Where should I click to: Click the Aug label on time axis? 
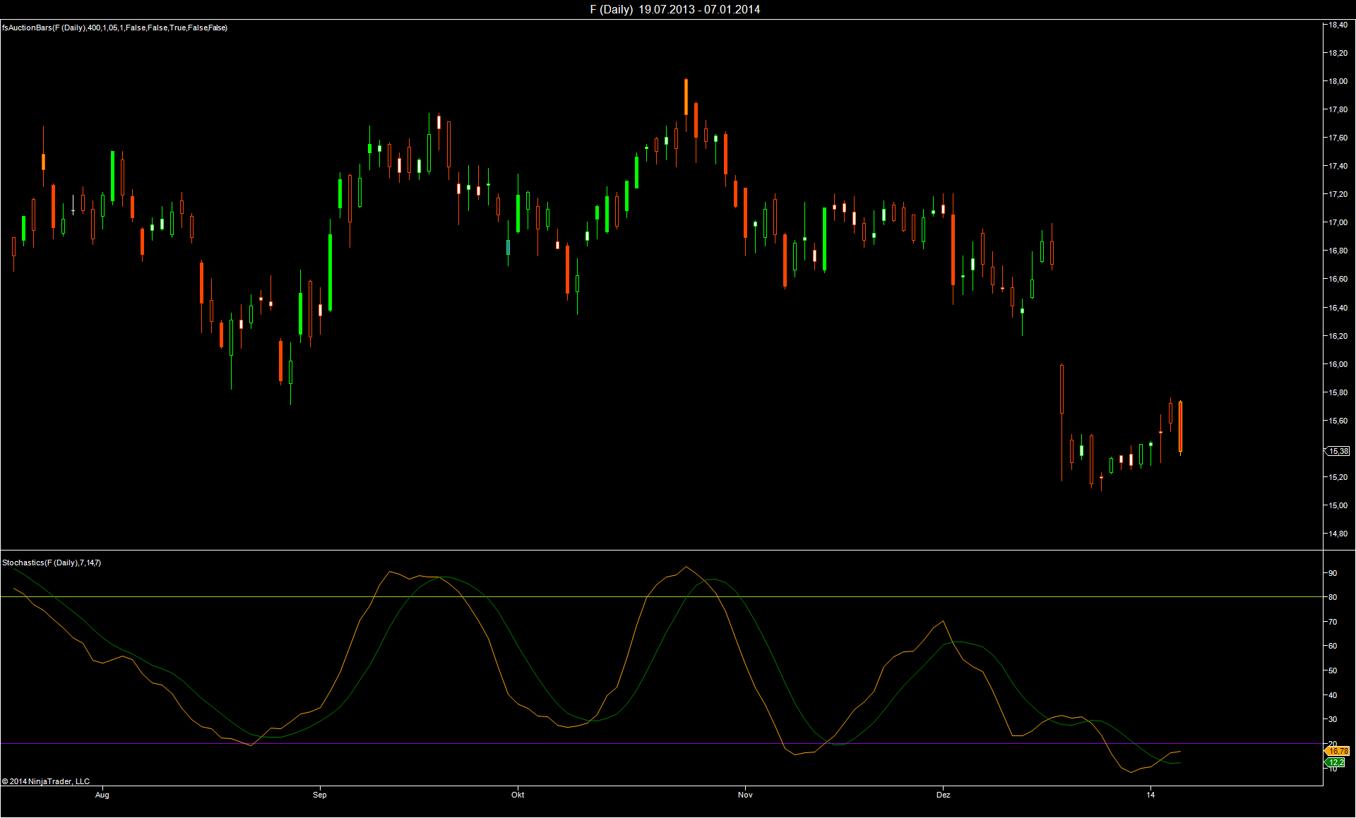click(x=102, y=795)
